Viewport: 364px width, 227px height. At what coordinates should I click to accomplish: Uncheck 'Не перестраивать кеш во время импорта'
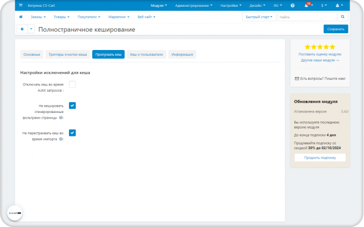(x=72, y=133)
